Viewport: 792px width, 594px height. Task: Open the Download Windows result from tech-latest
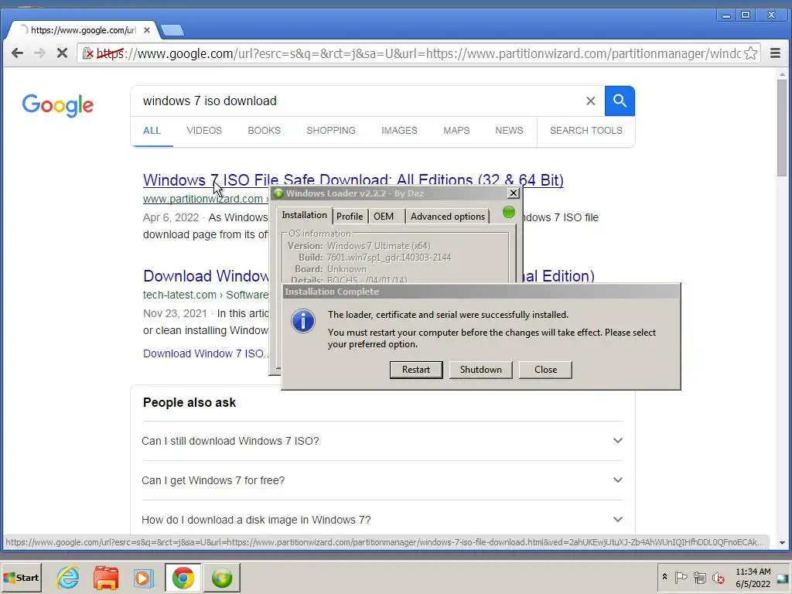pos(206,276)
